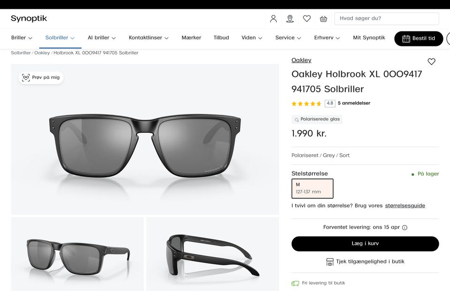Click the Bestil tid button
450x291 pixels.
pos(419,38)
